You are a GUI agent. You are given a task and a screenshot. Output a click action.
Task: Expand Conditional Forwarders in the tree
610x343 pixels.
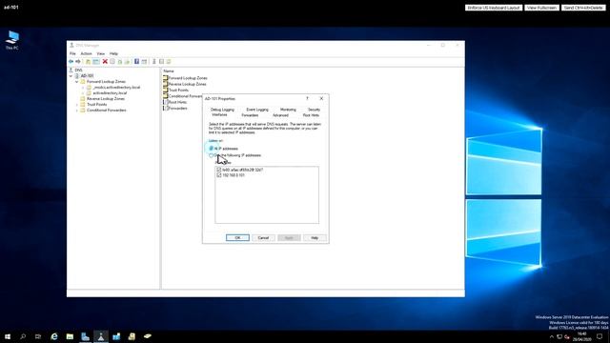click(x=76, y=111)
